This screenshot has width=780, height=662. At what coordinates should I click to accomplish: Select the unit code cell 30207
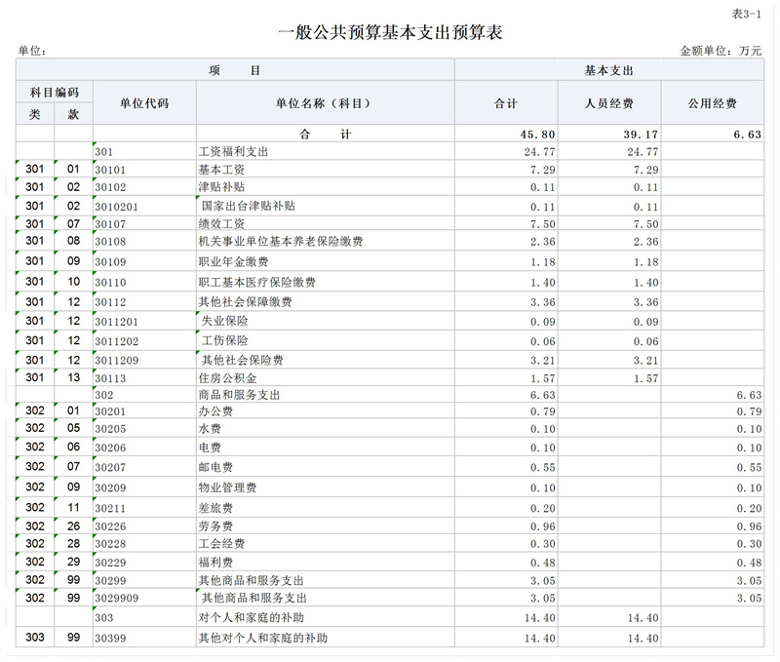pos(110,468)
